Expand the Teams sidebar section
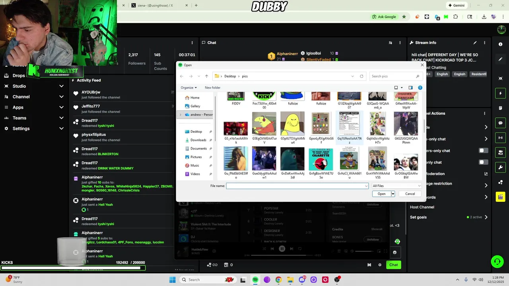 [x=61, y=118]
